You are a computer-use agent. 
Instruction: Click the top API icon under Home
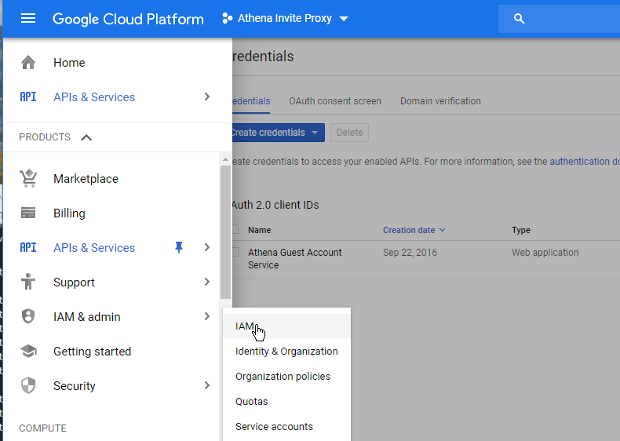(x=28, y=97)
